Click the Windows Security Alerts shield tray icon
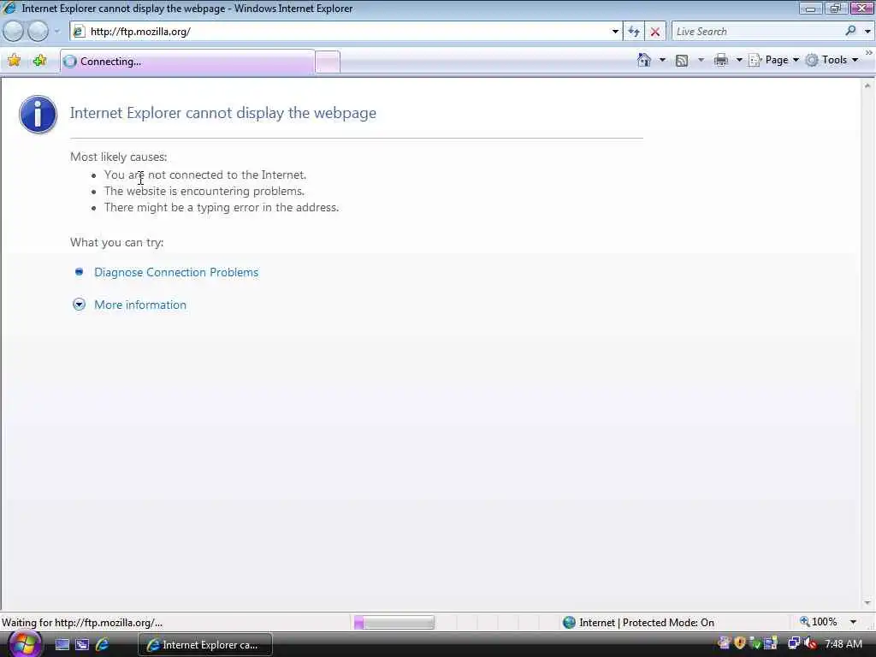Image resolution: width=876 pixels, height=657 pixels. pyautogui.click(x=740, y=643)
